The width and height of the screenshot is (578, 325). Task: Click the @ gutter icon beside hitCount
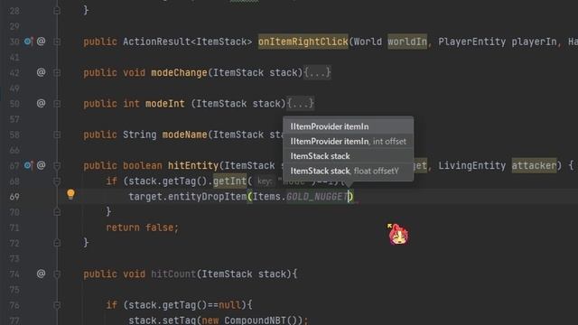pos(41,274)
